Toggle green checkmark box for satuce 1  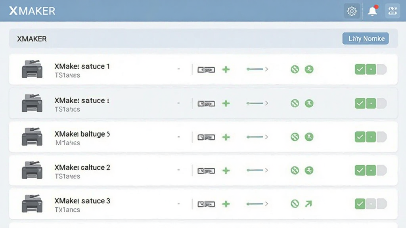tap(360, 69)
